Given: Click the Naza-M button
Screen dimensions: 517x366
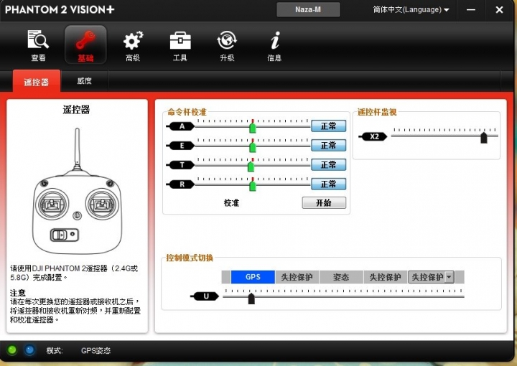Looking at the screenshot, I should pos(308,9).
